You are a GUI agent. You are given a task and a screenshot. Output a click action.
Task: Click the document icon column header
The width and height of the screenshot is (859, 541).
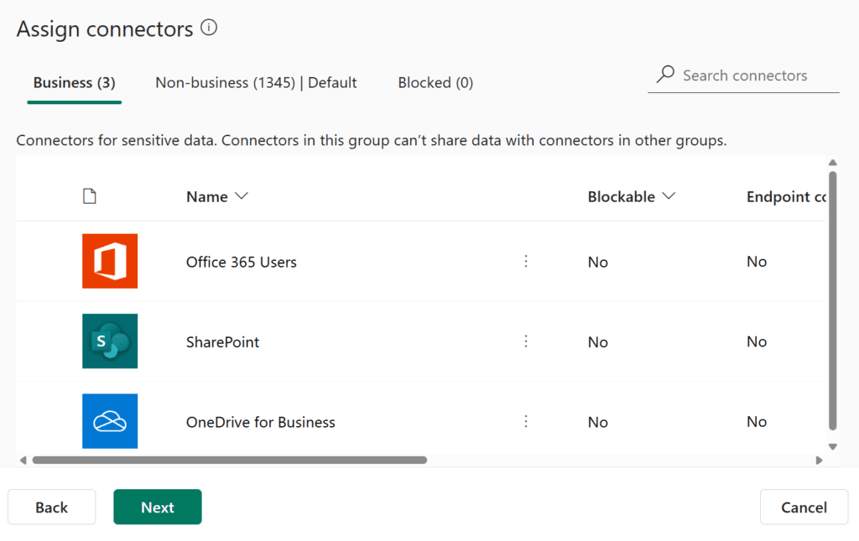[89, 196]
